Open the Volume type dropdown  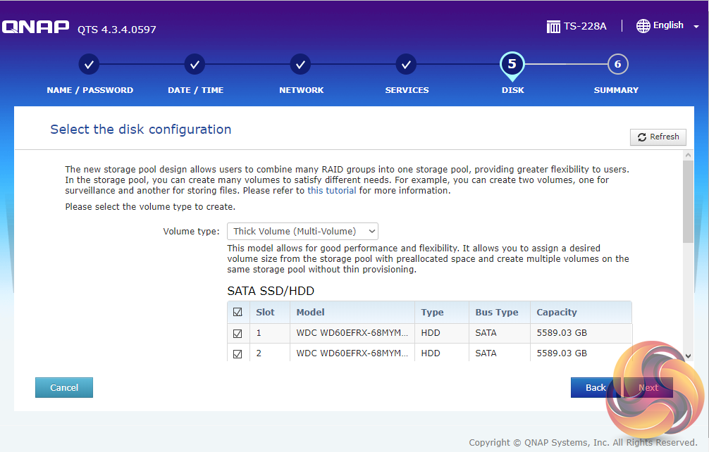pos(302,231)
